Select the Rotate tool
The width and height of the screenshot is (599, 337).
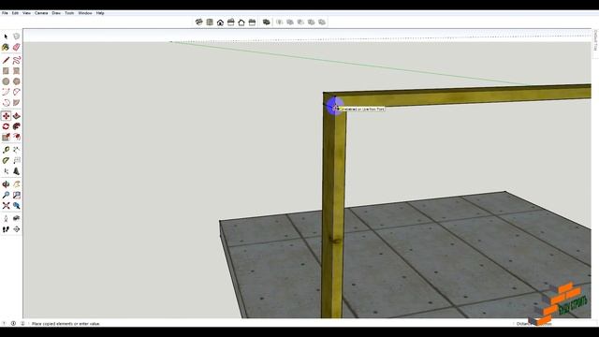coord(6,126)
